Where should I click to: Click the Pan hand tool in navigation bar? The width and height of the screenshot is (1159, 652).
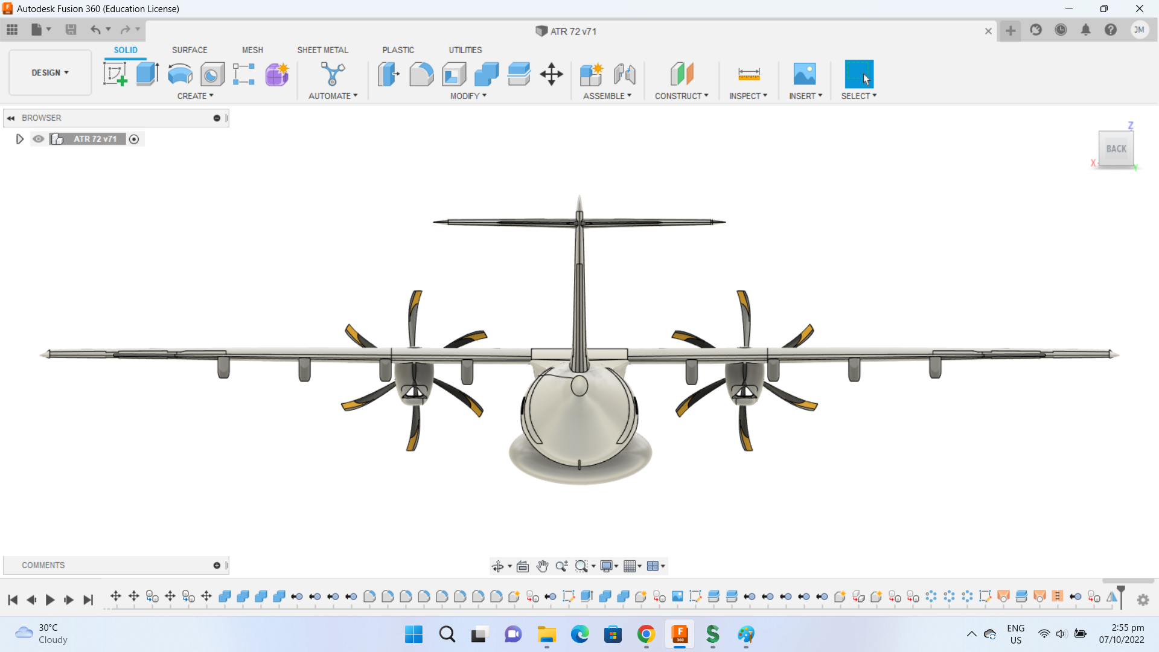coord(542,566)
